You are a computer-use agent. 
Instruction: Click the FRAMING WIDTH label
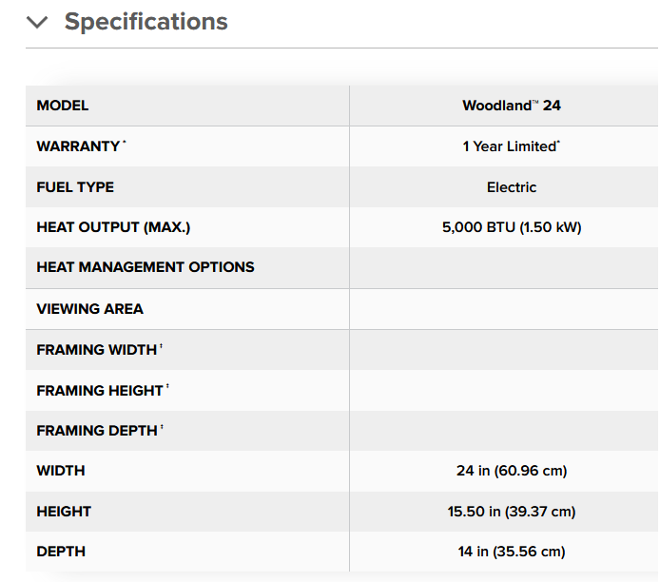(97, 350)
